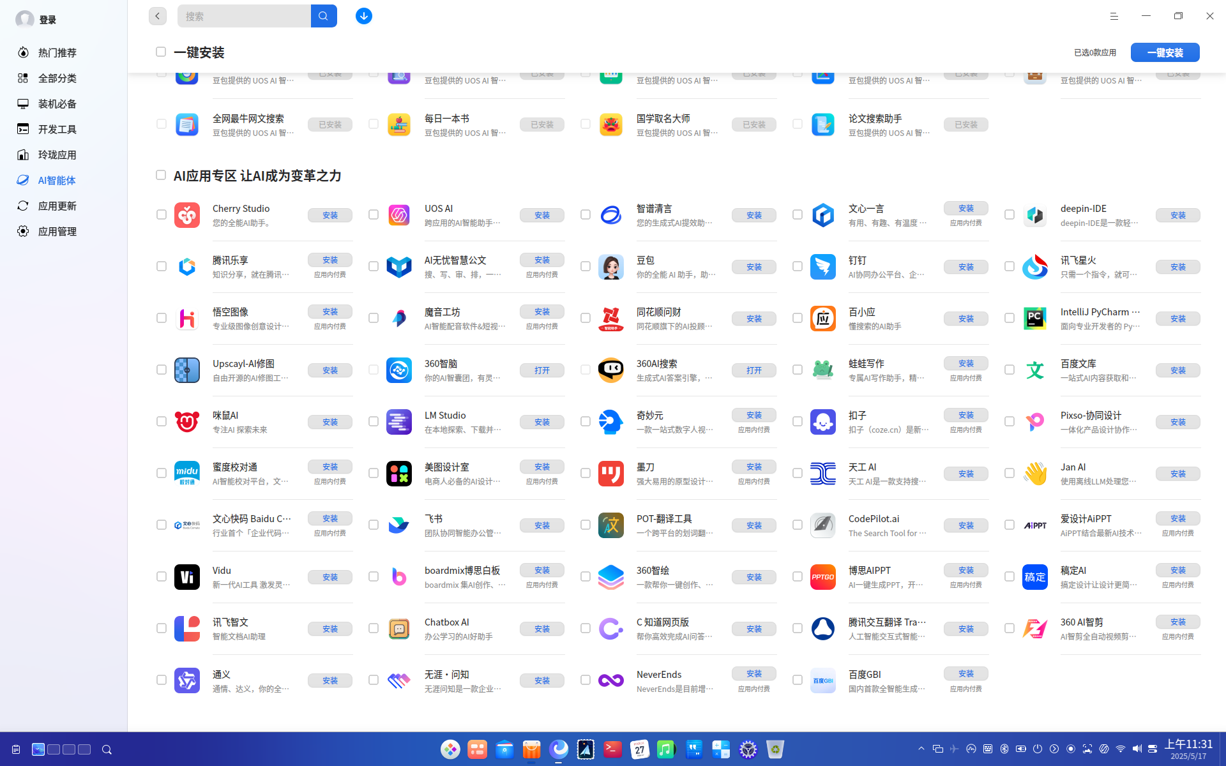Focus the 搜索 input field
This screenshot has width=1226, height=766.
pyautogui.click(x=244, y=16)
